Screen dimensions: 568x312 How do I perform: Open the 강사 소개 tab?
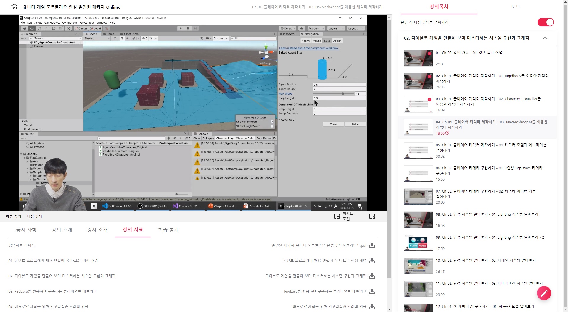(x=97, y=230)
